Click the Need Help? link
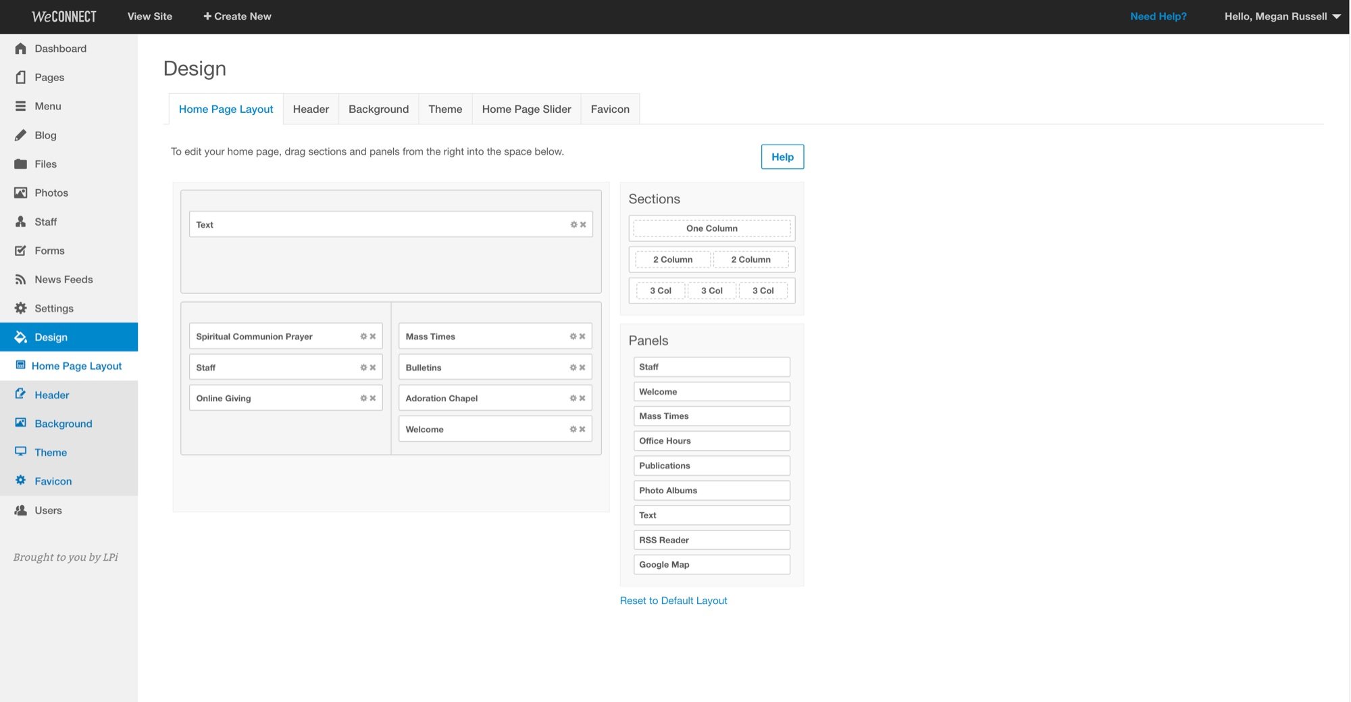The height and width of the screenshot is (702, 1351). pos(1158,16)
